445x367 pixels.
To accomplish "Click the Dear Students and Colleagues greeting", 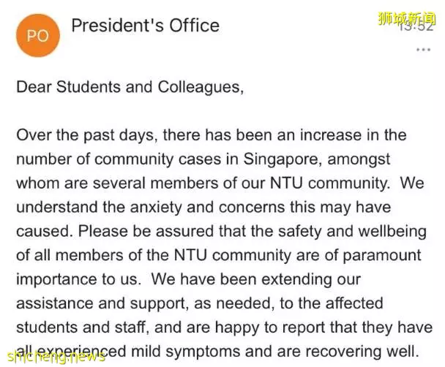I will (x=130, y=87).
